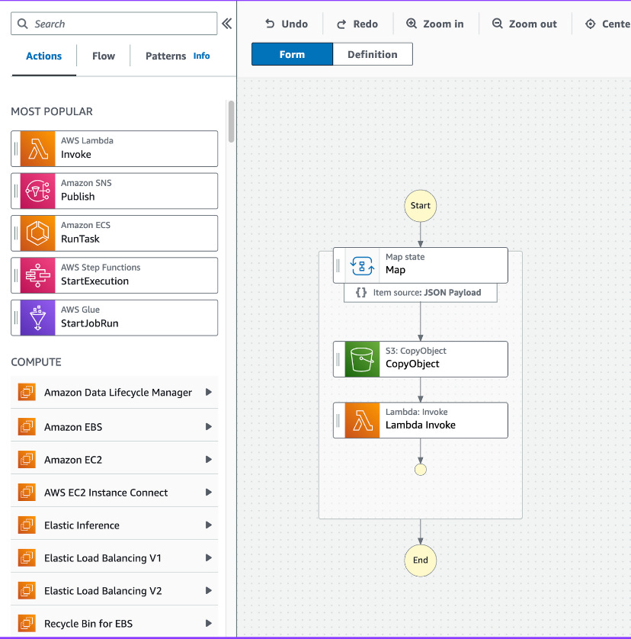This screenshot has height=639, width=631.
Task: Click the StartJobRun action label
Action: coord(90,323)
